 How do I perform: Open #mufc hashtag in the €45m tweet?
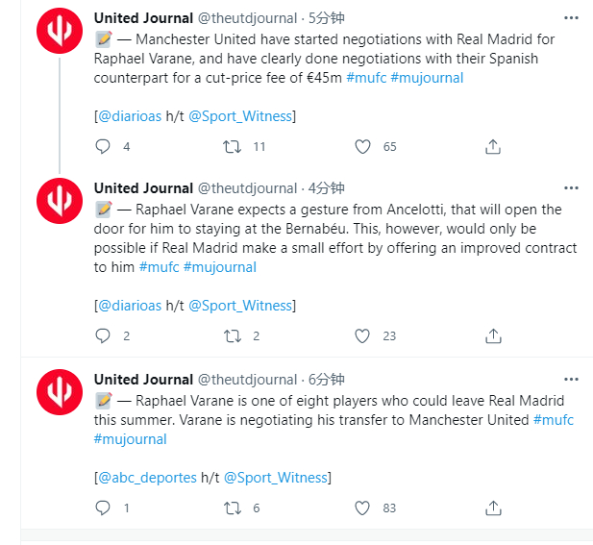pyautogui.click(x=366, y=78)
